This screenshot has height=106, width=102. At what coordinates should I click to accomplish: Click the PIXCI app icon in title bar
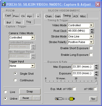(x=4, y=4)
